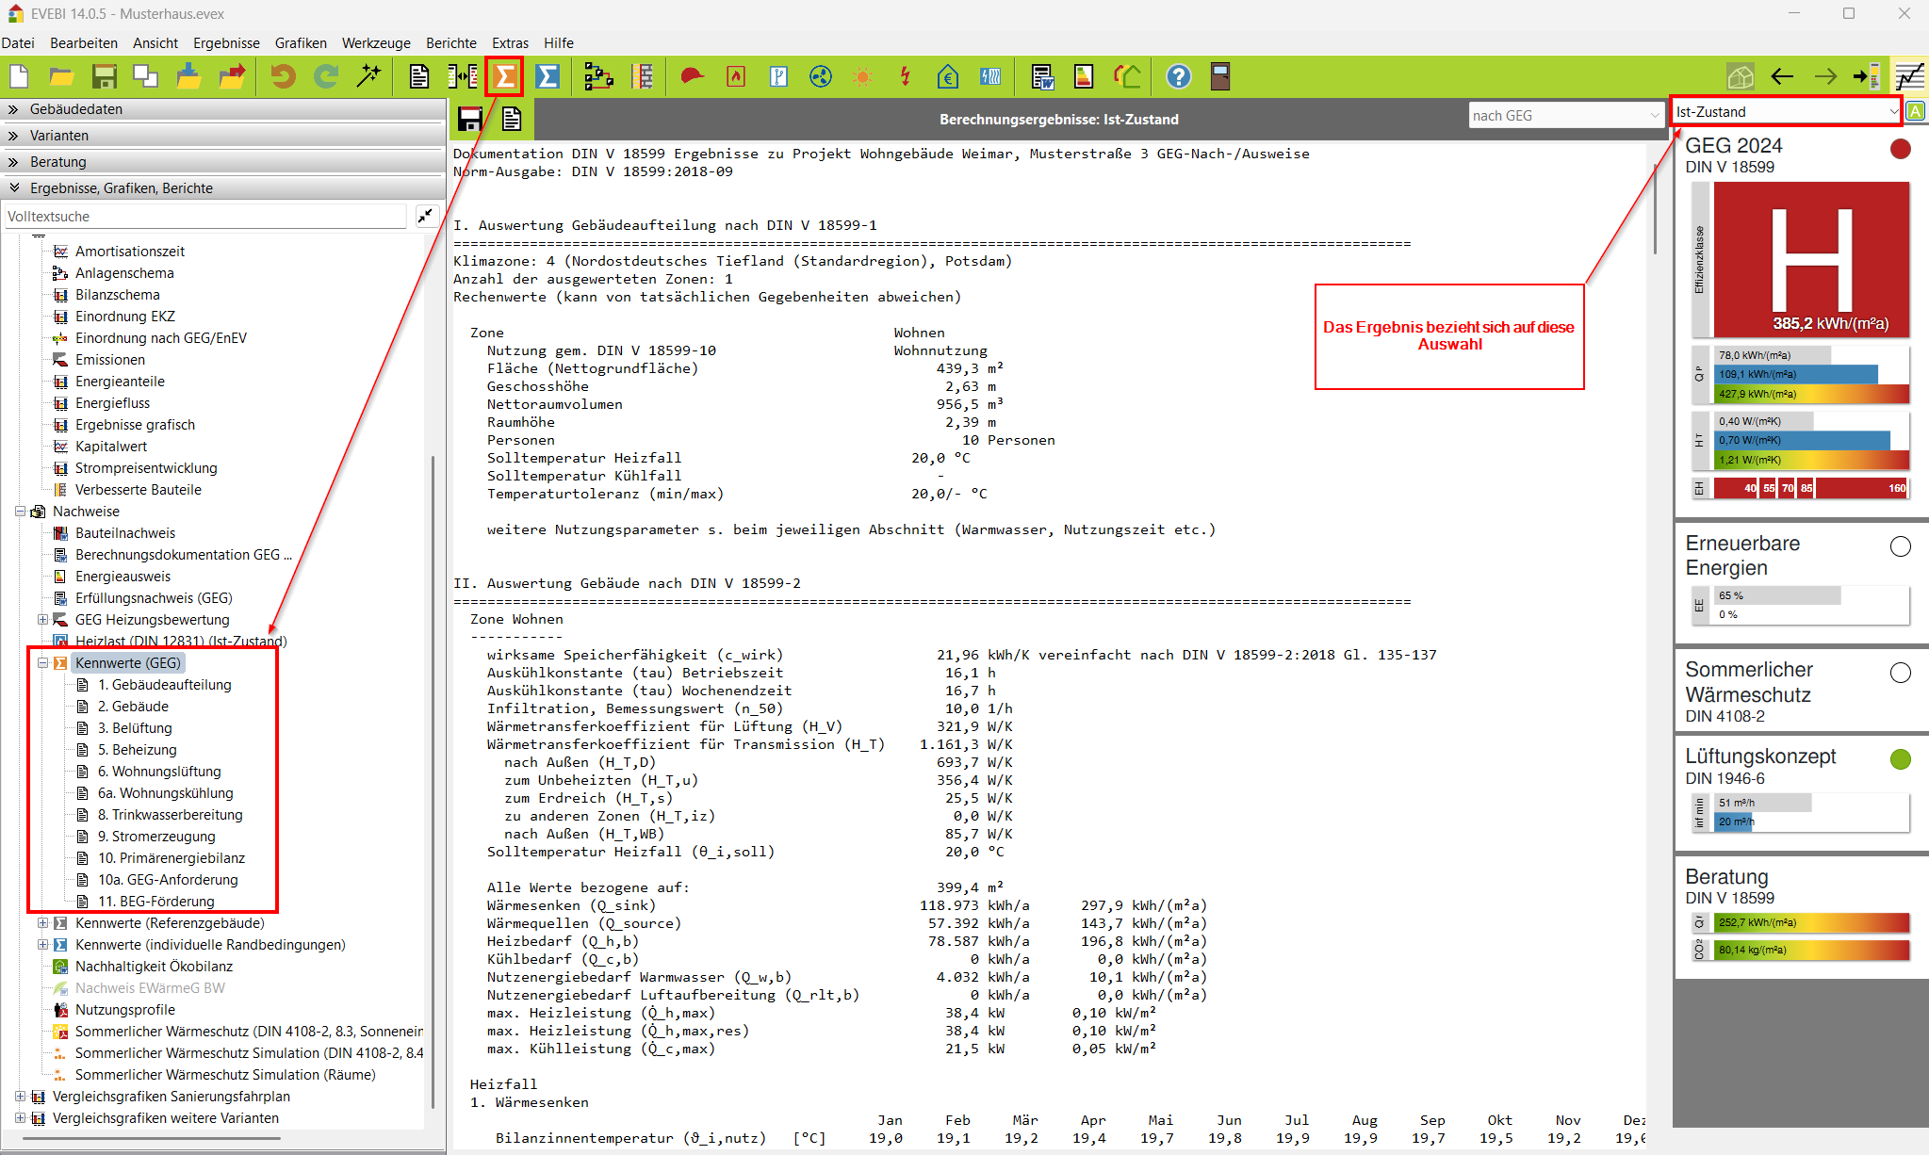1929x1155 pixels.
Task: Toggle the Sommerlicher Wärmeschutz status circle
Action: point(1900,673)
